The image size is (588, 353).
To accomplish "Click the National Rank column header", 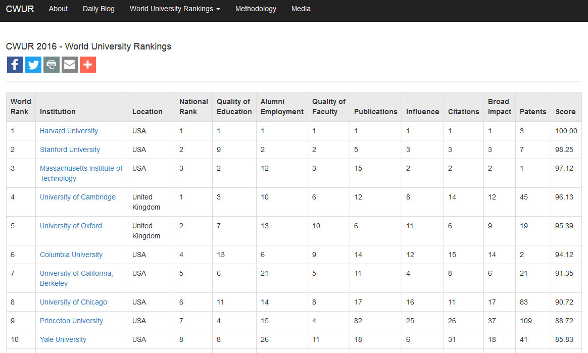I will click(193, 107).
